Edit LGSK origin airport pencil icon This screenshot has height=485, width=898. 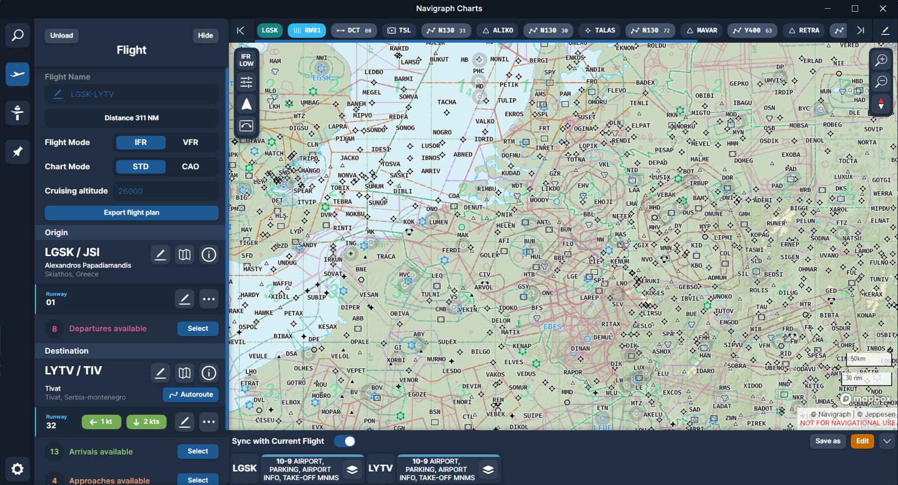pyautogui.click(x=160, y=255)
